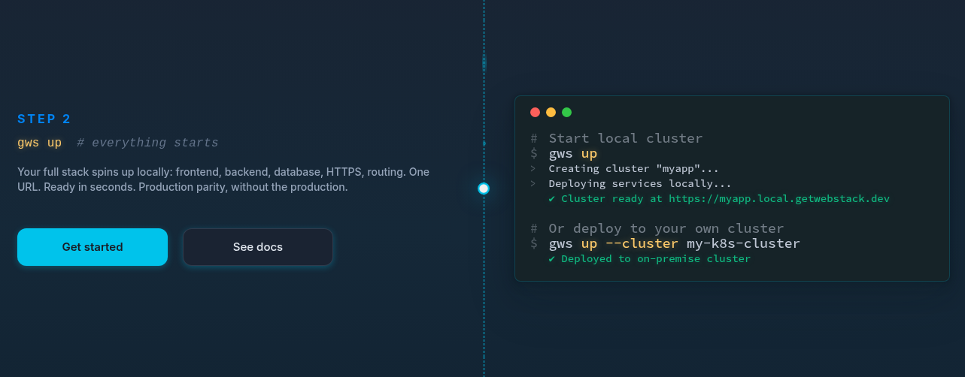Click the paragraph starting 'Your full stack spins up'
Screen dimensions: 965x377
click(223, 179)
